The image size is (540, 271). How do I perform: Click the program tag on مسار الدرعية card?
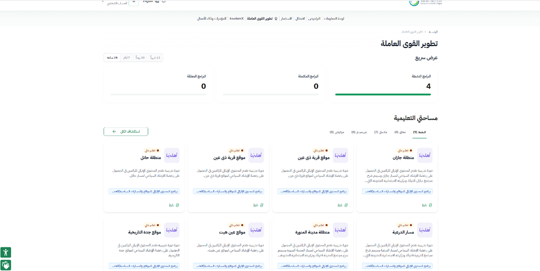point(397,266)
